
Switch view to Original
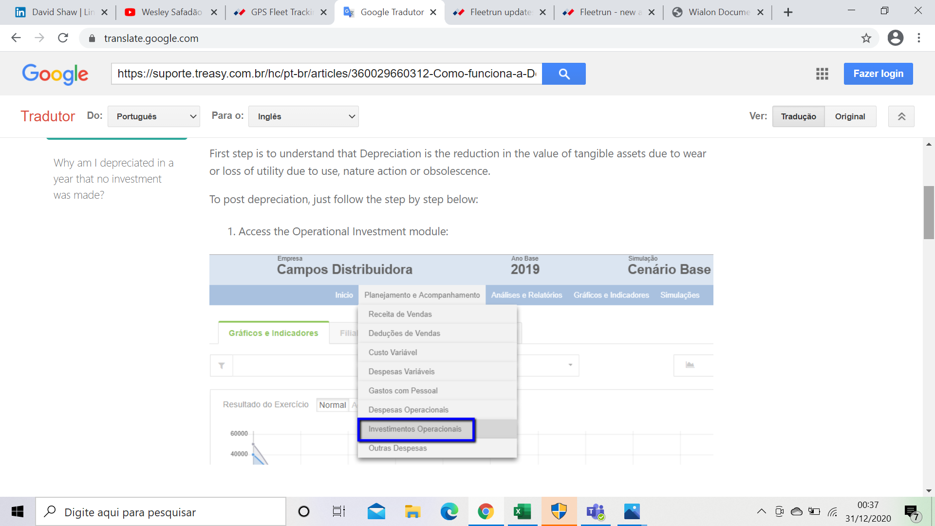pyautogui.click(x=850, y=116)
